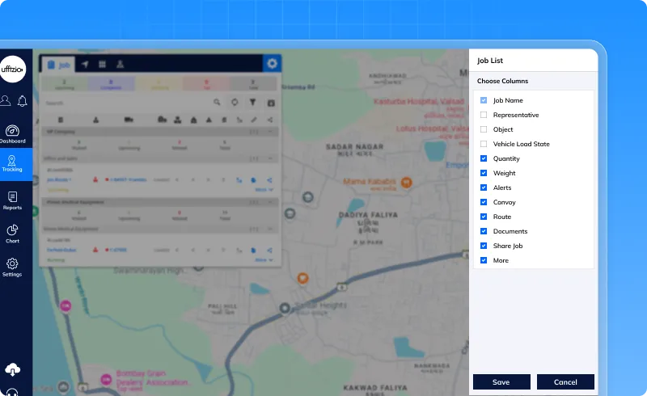647x396 pixels.
Task: Open the Dashboard from the sidebar
Action: click(x=12, y=133)
